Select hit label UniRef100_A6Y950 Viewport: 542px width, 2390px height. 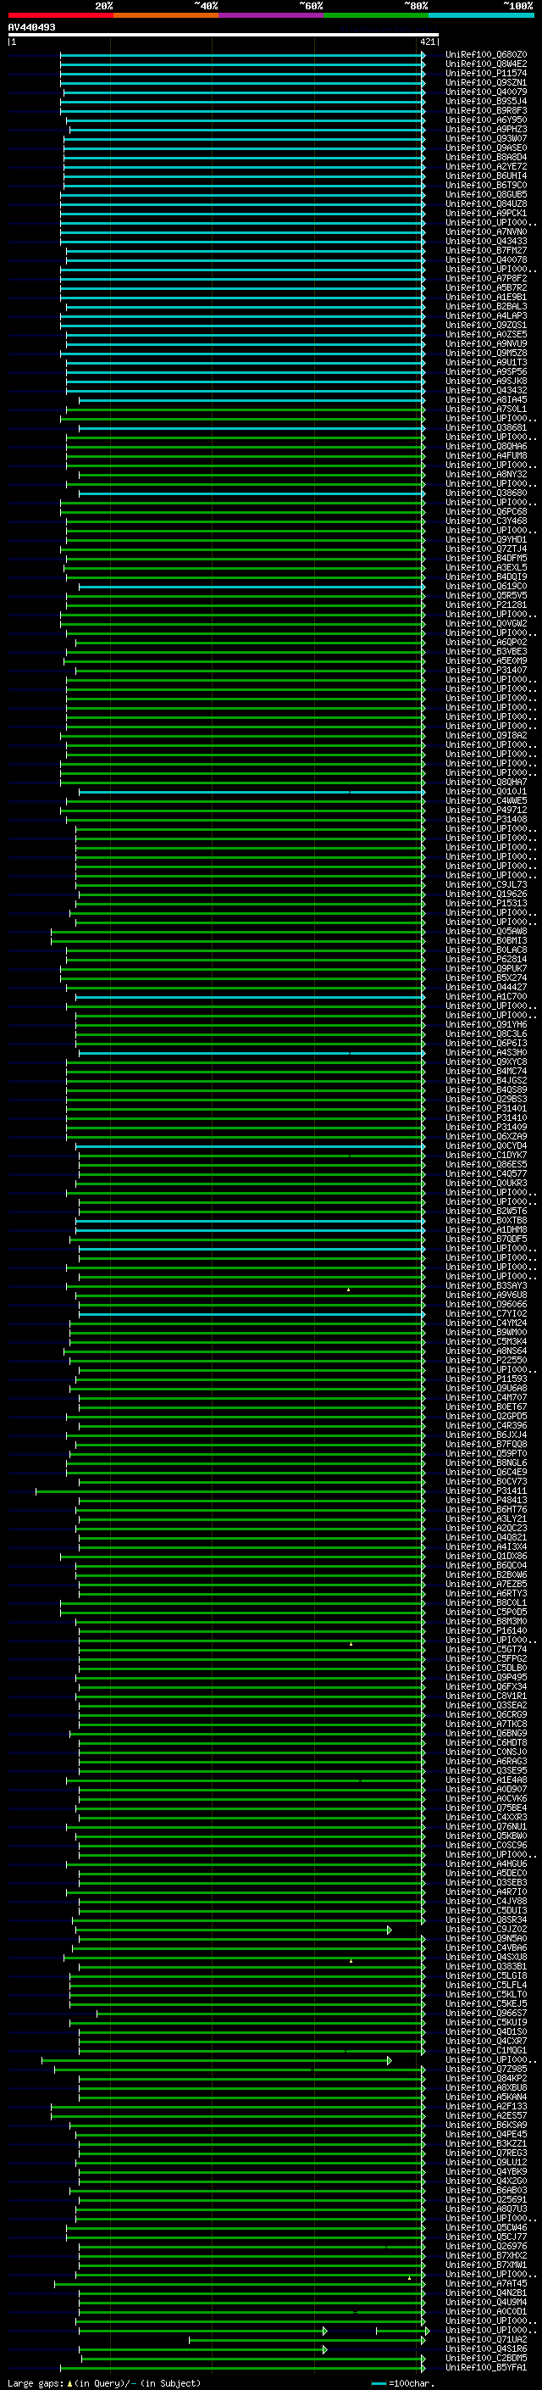point(486,120)
